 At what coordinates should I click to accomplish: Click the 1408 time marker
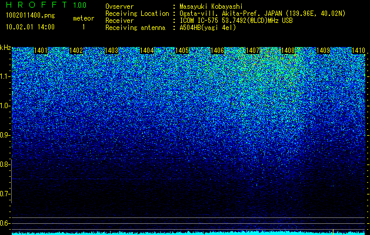pyautogui.click(x=288, y=51)
